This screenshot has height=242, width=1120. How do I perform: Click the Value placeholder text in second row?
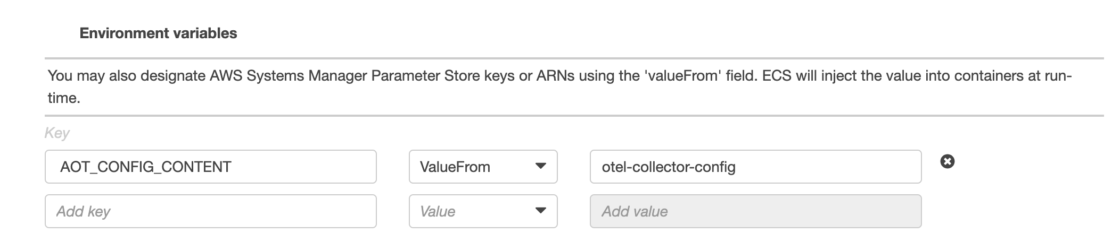[x=437, y=211]
